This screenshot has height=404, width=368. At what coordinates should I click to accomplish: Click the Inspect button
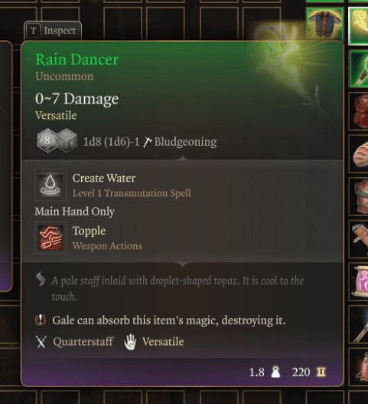point(53,31)
